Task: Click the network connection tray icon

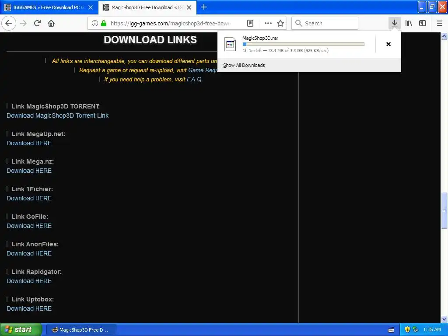Action: click(416, 329)
